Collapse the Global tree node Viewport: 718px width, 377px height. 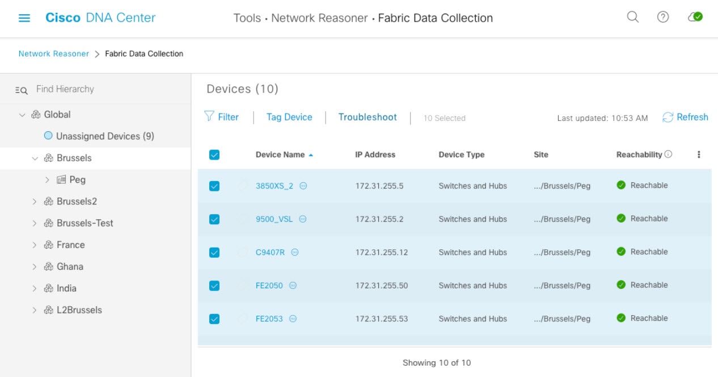(22, 115)
